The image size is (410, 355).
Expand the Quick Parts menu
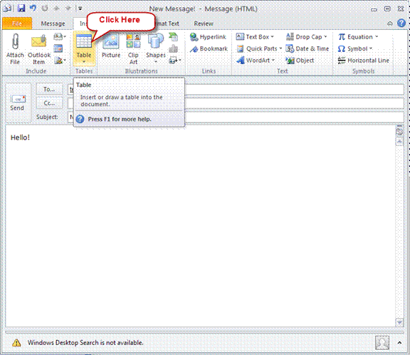click(x=259, y=48)
